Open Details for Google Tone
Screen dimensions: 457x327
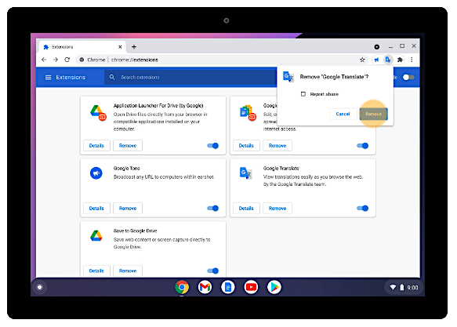pyautogui.click(x=96, y=209)
